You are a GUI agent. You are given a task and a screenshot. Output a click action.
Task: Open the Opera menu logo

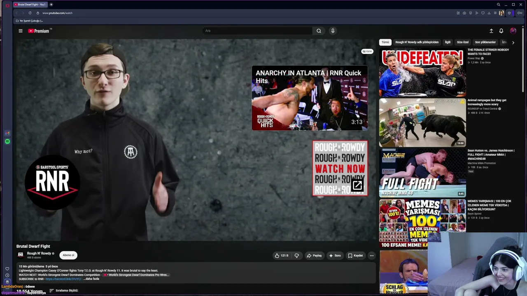click(7, 5)
